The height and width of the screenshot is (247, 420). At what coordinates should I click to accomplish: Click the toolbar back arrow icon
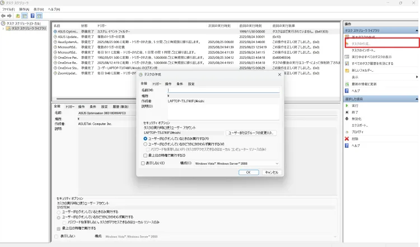coord(4,16)
